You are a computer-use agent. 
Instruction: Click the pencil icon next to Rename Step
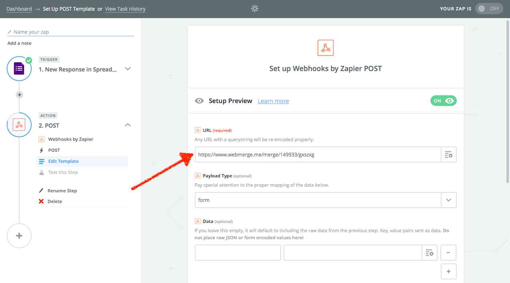tap(41, 190)
